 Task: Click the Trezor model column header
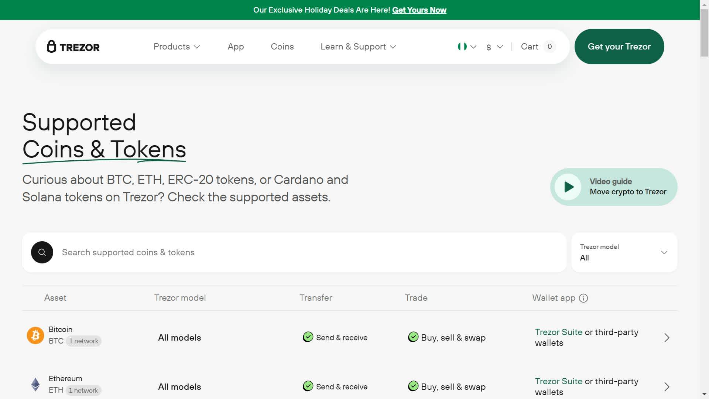click(180, 298)
